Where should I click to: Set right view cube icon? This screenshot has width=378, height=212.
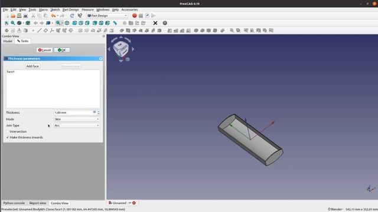(87, 23)
